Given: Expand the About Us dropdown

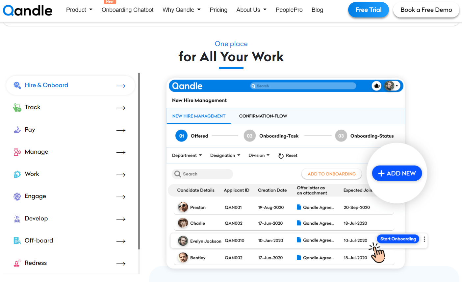Looking at the screenshot, I should click(251, 10).
